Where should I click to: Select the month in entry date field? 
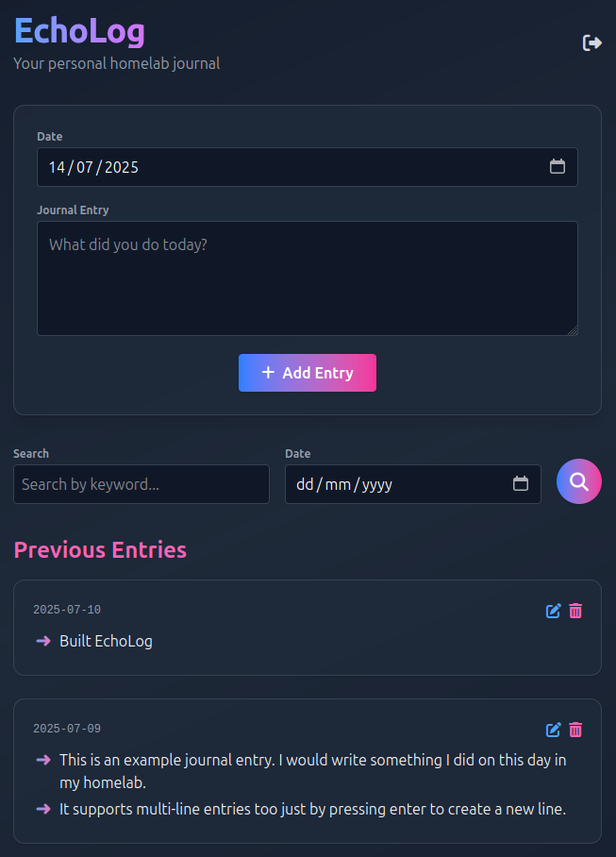tap(86, 167)
